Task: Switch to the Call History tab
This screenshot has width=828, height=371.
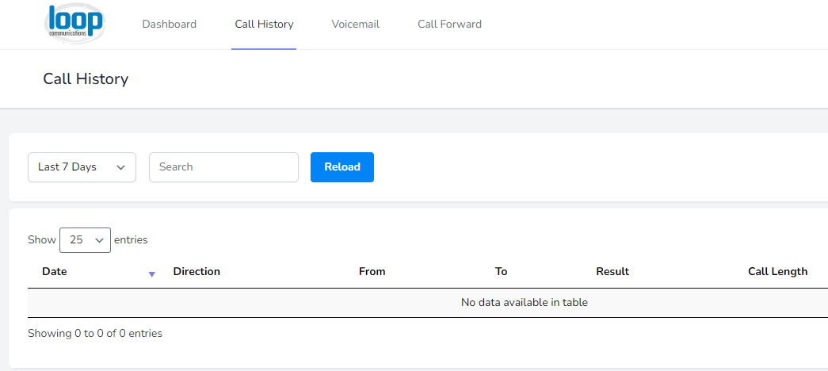Action: [264, 25]
